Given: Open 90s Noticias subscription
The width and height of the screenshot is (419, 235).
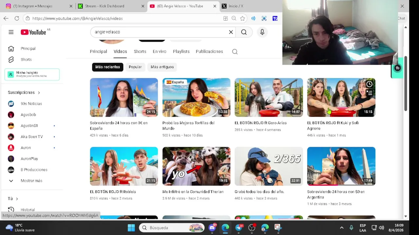Looking at the screenshot, I should click(x=31, y=104).
